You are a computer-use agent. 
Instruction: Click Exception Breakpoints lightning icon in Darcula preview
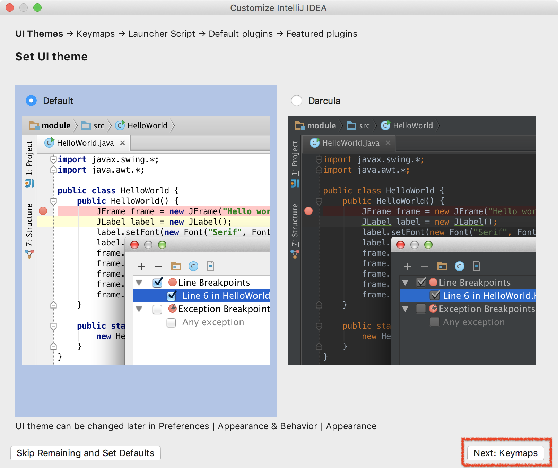coord(433,308)
